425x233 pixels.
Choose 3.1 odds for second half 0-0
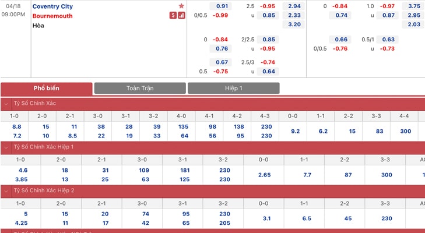266,218
